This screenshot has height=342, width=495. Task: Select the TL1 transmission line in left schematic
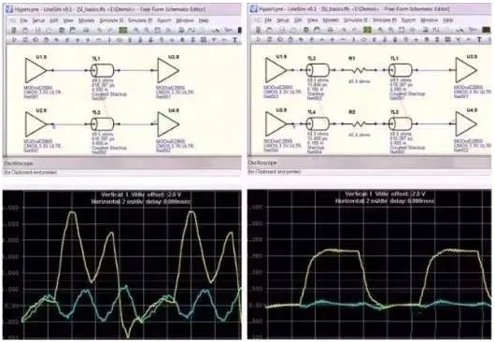coord(103,70)
